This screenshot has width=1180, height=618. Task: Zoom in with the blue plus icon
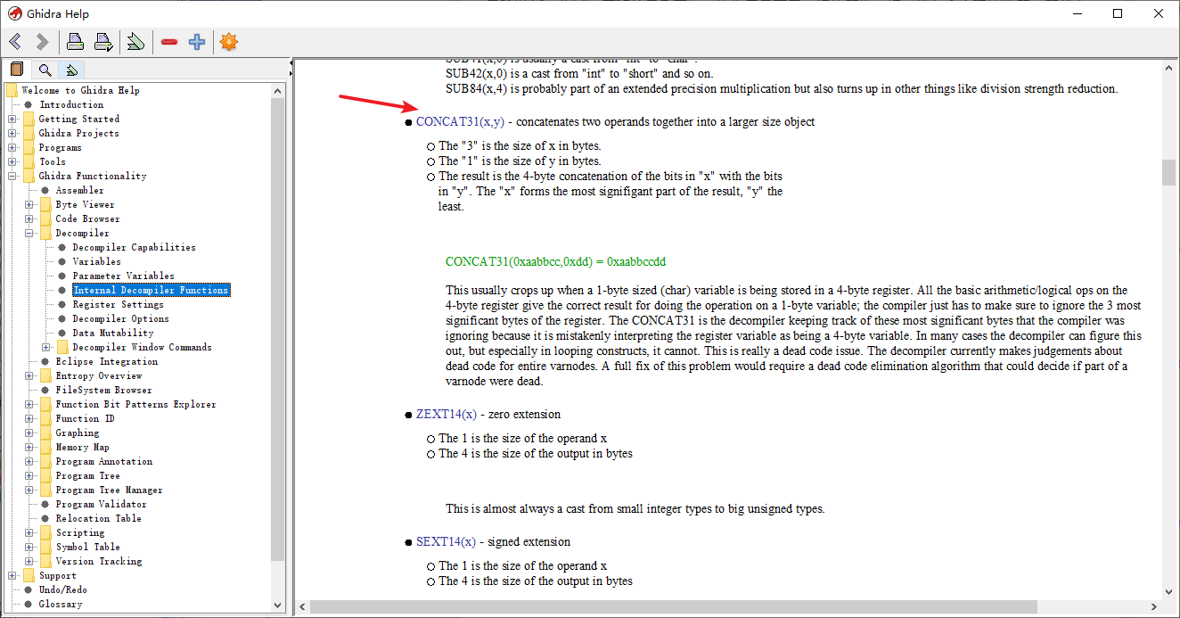tap(197, 42)
